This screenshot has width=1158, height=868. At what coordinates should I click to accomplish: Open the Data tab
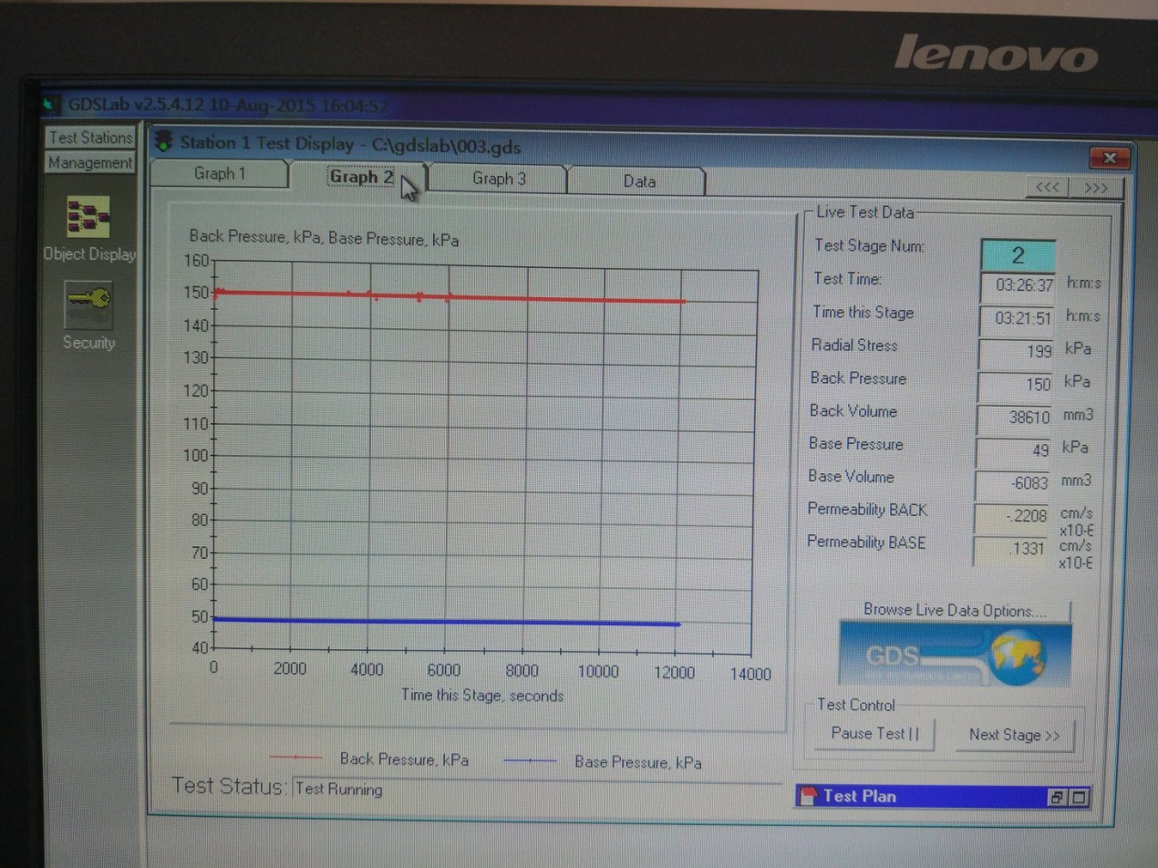tap(639, 181)
